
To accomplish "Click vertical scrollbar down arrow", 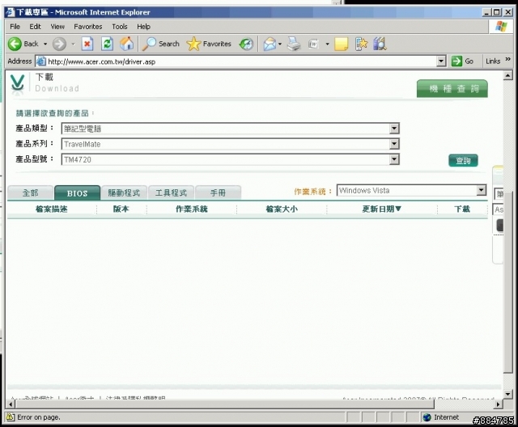I will 507,394.
